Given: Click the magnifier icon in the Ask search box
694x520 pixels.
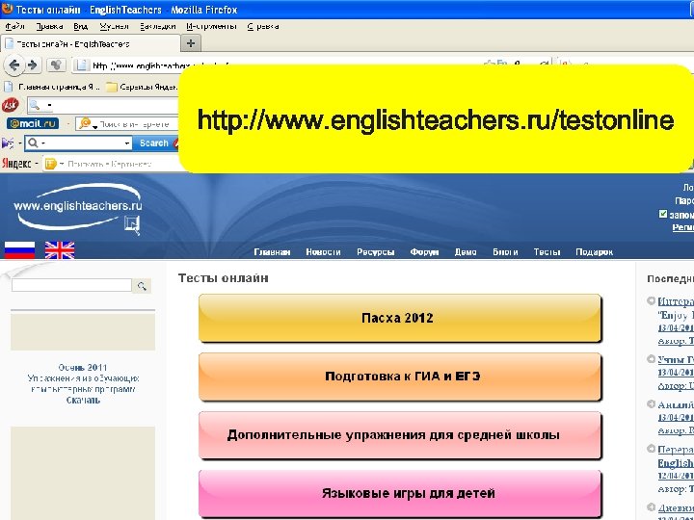Looking at the screenshot, I should (x=35, y=105).
